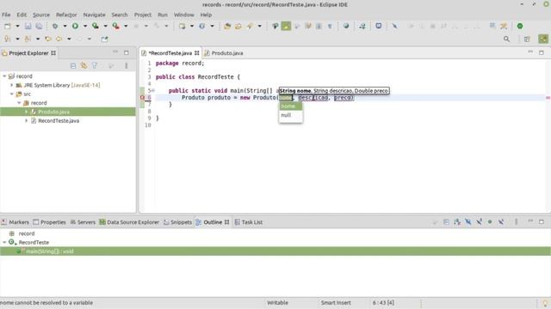Click the 'descricao' parameter placeholder in code
The height and width of the screenshot is (309, 551).
tap(313, 98)
